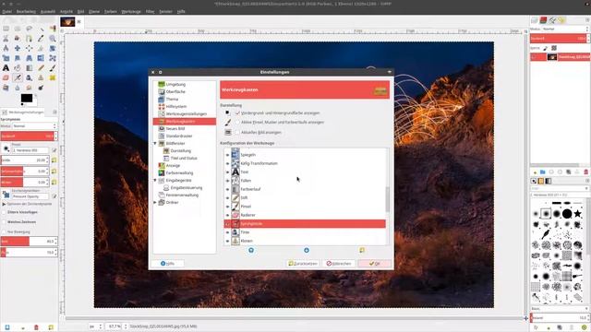
Task: Select the Rectangle Select tool in the toolbox
Action: click(6, 29)
